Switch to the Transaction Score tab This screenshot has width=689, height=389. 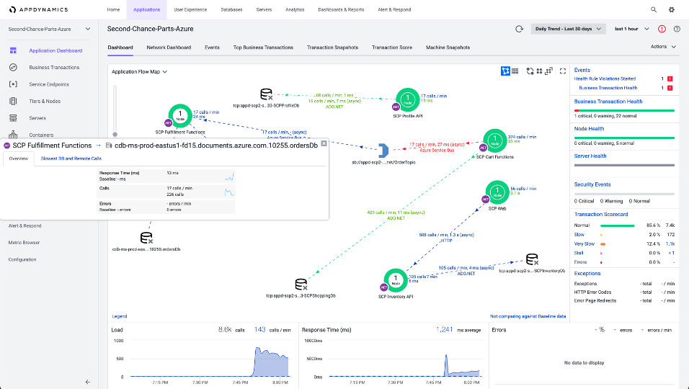(392, 48)
